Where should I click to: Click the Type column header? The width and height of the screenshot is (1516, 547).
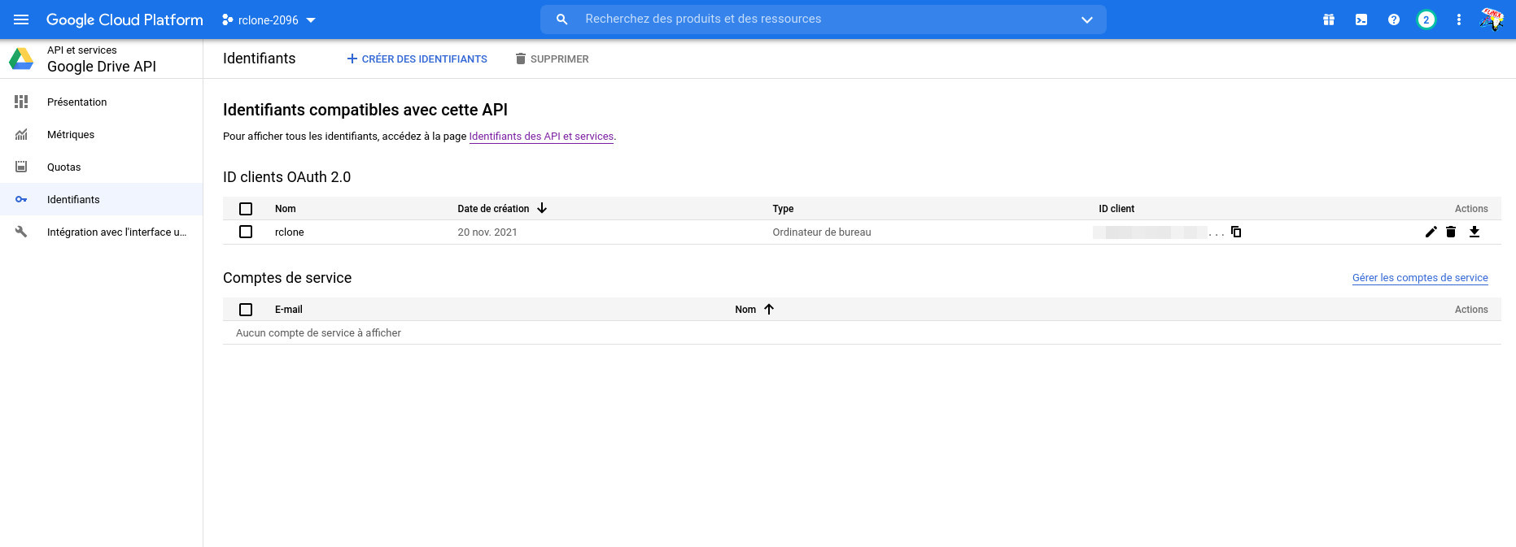click(783, 209)
